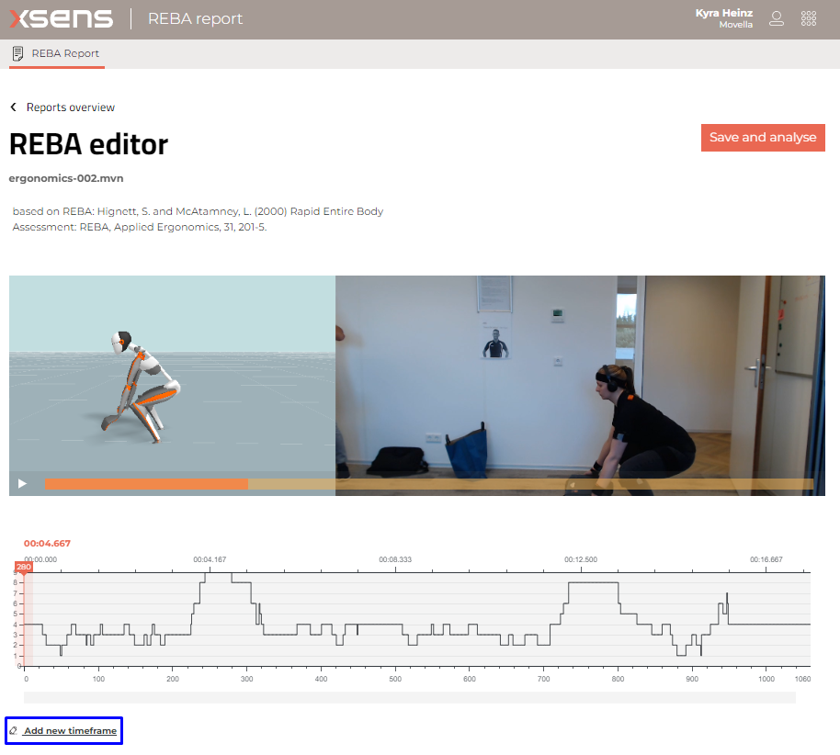Screen dimensions: 840x755
Task: Click the back chevron before Reports overview
Action: tap(13, 107)
